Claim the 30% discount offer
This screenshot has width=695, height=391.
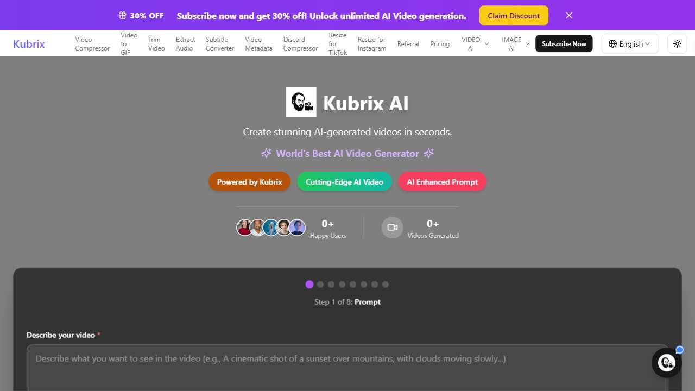pos(513,15)
